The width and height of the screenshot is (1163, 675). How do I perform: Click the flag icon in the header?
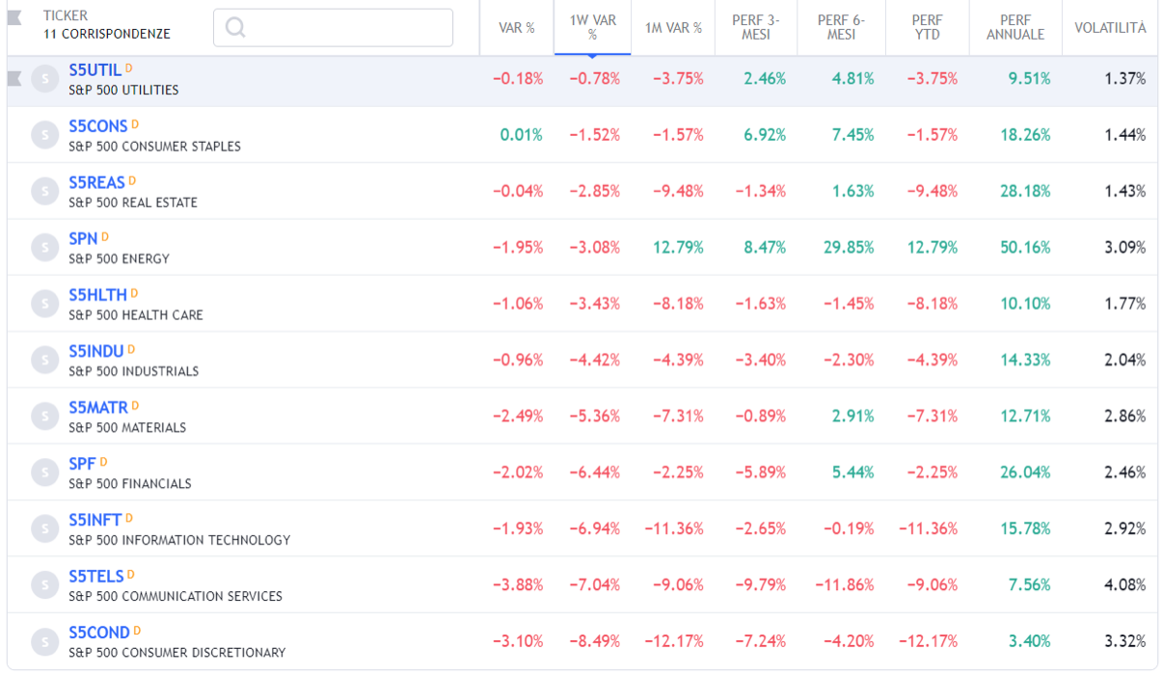[14, 19]
